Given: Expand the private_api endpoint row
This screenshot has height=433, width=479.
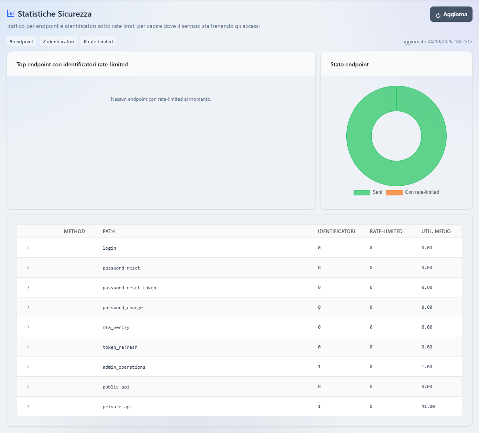Looking at the screenshot, I should [28, 406].
